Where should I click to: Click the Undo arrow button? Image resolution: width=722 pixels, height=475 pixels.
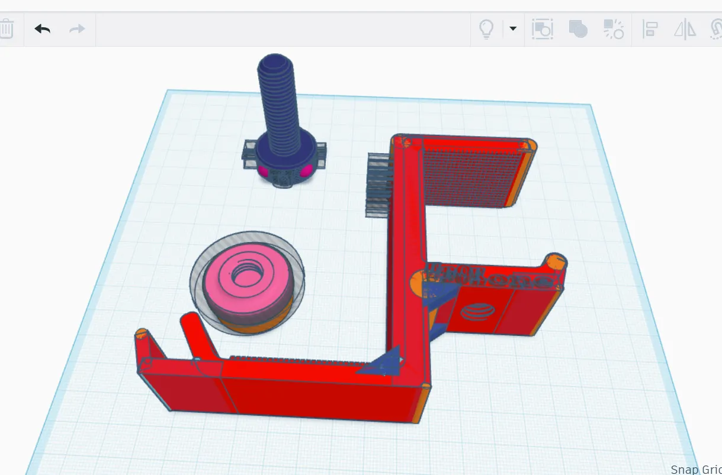(42, 28)
